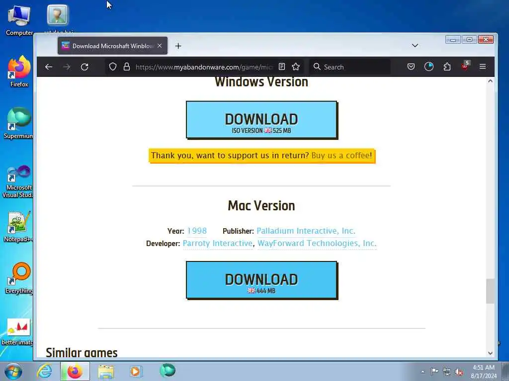Select the better image desktop file

tap(17, 332)
